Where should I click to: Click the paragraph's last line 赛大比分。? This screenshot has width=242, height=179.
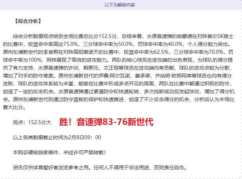click(14, 107)
